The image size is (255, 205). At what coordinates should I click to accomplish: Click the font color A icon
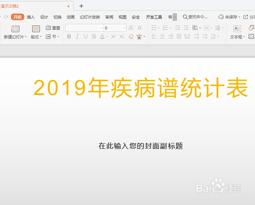(x=102, y=37)
